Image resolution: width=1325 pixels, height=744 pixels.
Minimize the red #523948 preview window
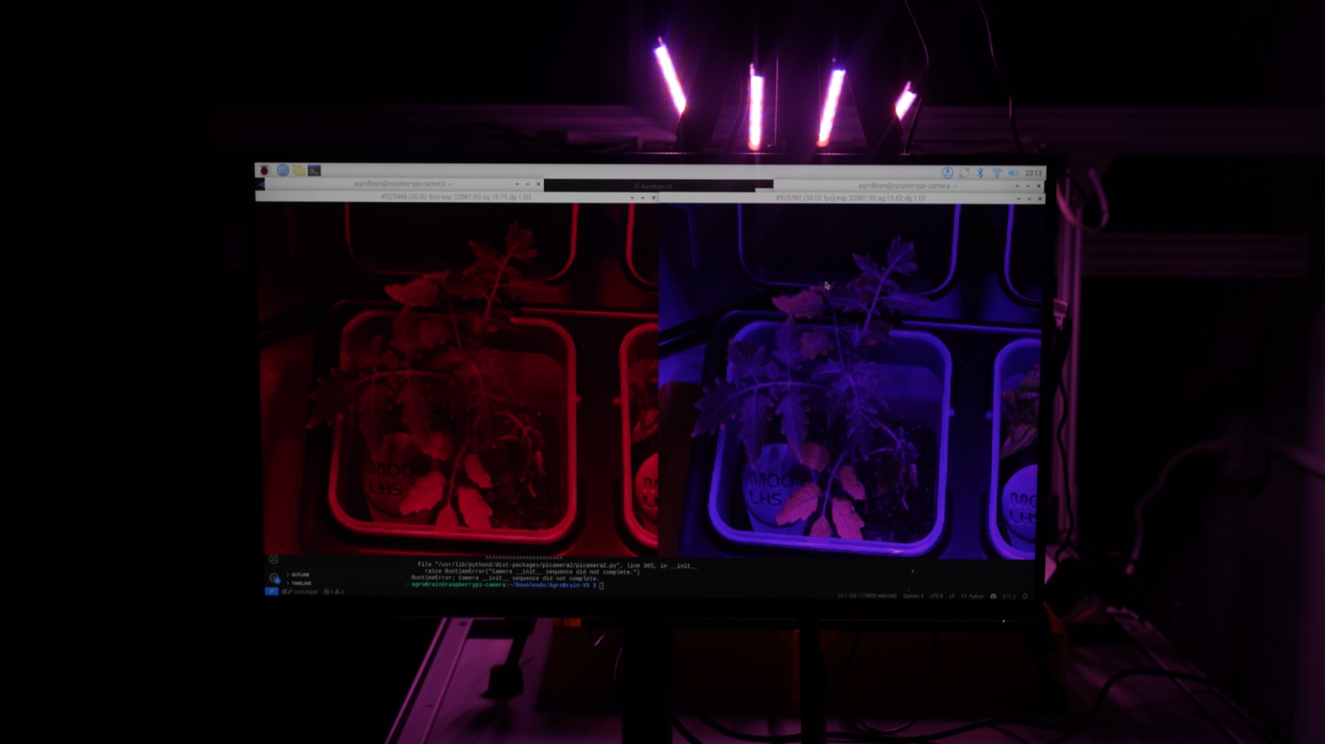point(633,198)
